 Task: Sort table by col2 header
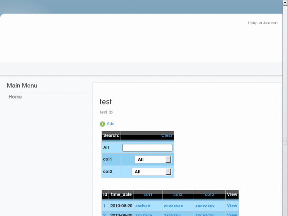coord(178,195)
